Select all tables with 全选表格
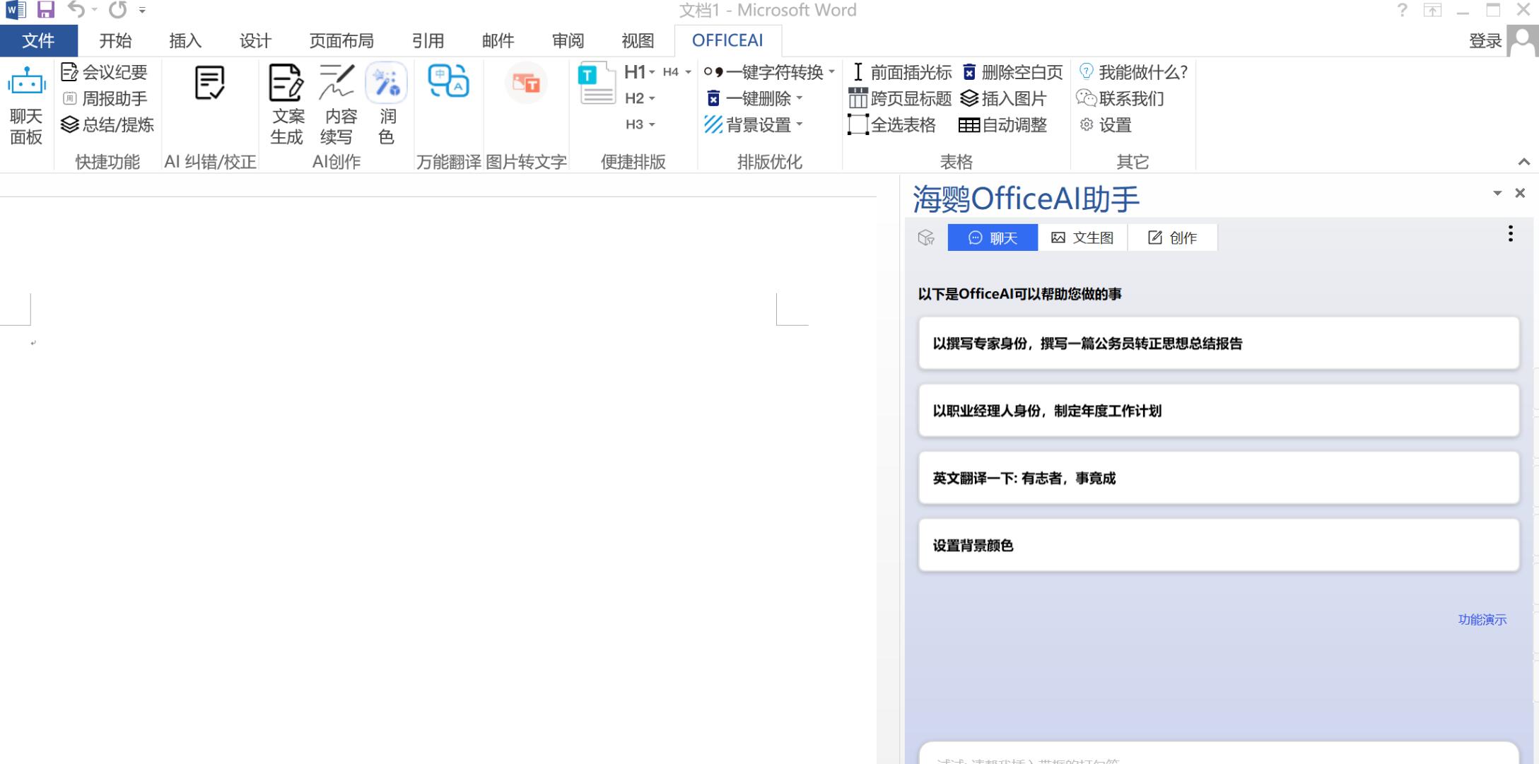The height and width of the screenshot is (764, 1539). pyautogui.click(x=892, y=124)
